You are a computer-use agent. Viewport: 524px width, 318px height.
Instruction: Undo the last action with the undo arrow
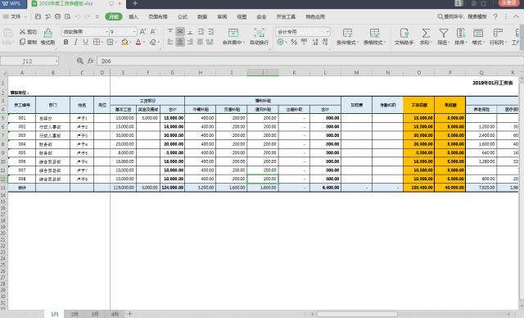(x=78, y=16)
